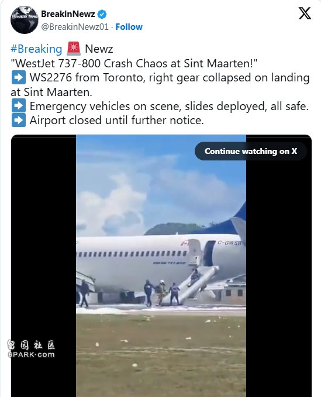Click Continue watching on X
This screenshot has width=321, height=397.
point(251,151)
